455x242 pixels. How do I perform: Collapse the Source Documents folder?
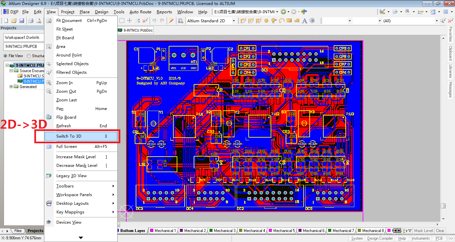click(x=11, y=71)
